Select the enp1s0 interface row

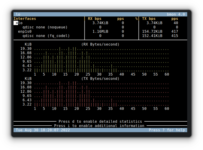[25, 31]
